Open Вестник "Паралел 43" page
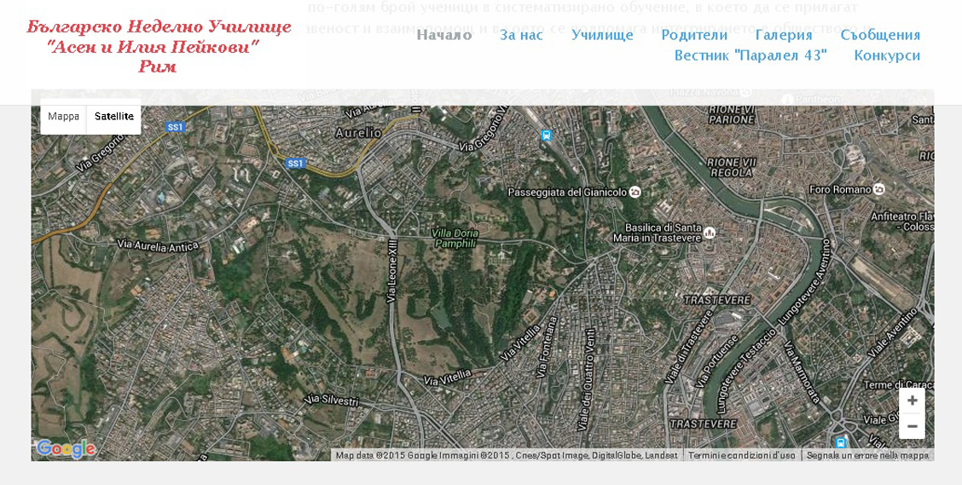Screen dimensions: 962x485 click(x=750, y=55)
